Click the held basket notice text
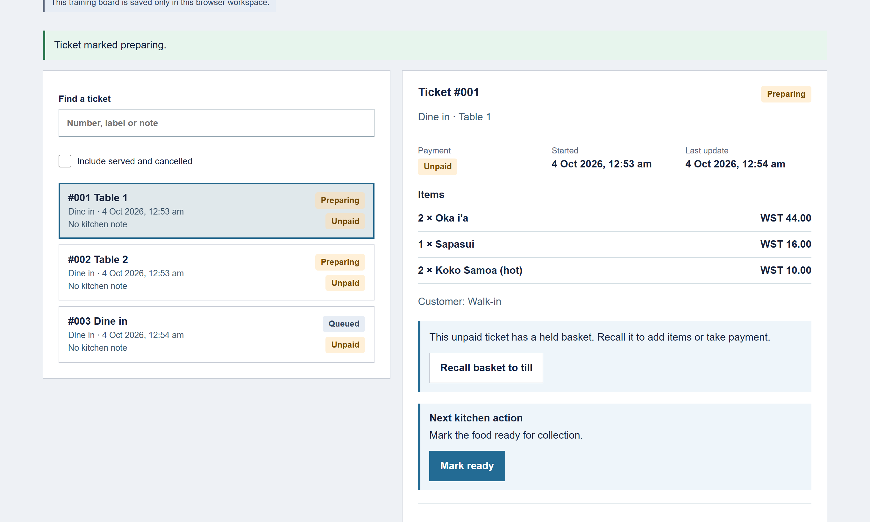Viewport: 870px width, 522px height. click(x=599, y=337)
